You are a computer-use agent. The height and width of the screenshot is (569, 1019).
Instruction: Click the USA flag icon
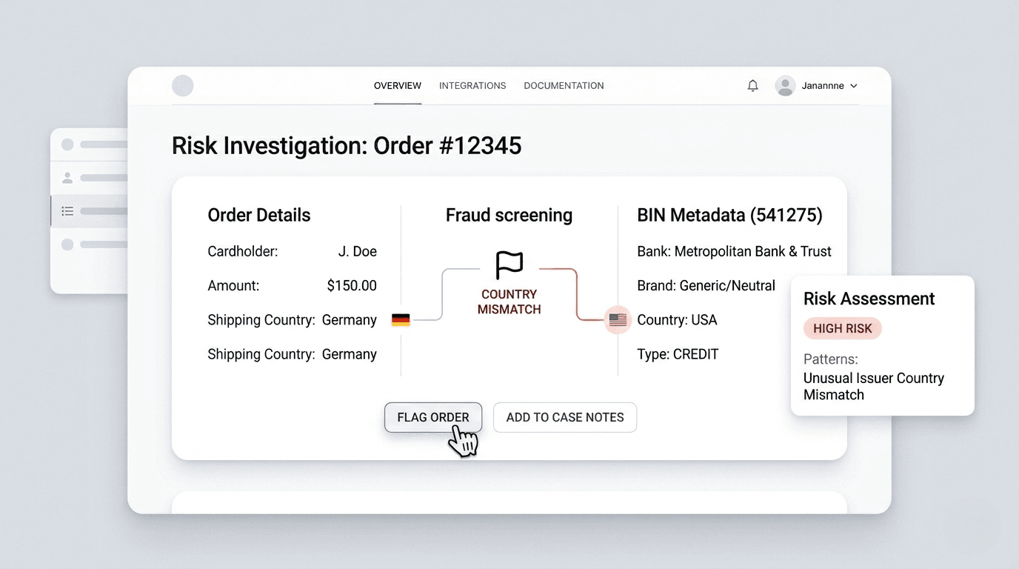[x=618, y=320]
